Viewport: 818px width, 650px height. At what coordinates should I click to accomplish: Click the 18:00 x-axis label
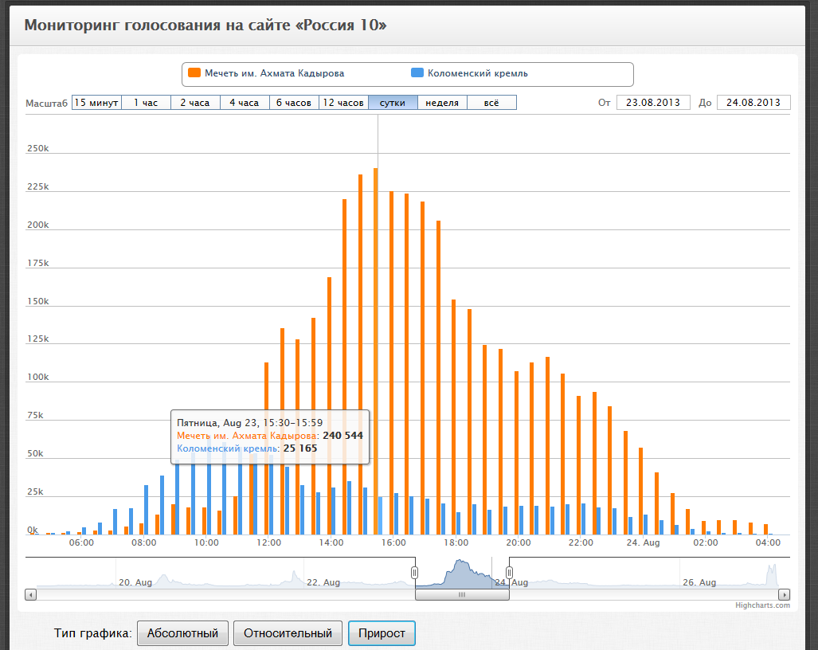point(456,542)
